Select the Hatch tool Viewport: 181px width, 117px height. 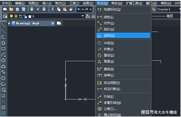tap(3, 107)
